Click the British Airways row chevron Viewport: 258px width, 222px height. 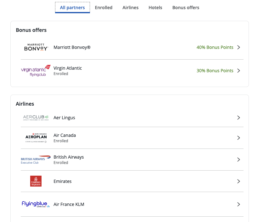pos(238,160)
